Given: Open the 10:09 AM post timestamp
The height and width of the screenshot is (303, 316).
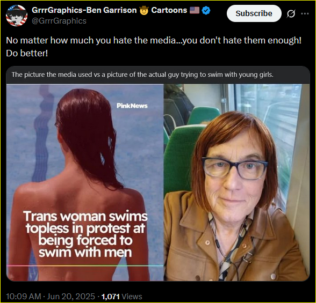Looking at the screenshot, I should (24, 297).
